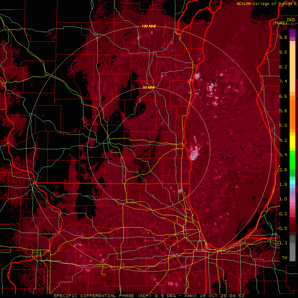
Task: Click the 1.0 value on the scale
Action: click(x=283, y=199)
